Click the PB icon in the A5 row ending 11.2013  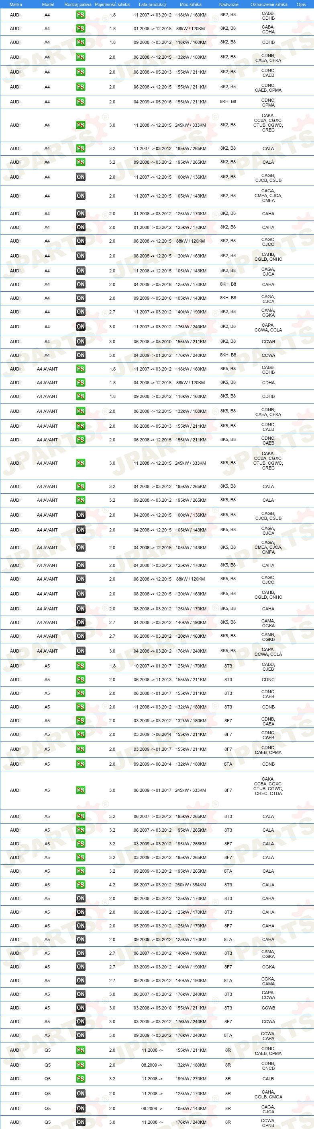pos(80,679)
